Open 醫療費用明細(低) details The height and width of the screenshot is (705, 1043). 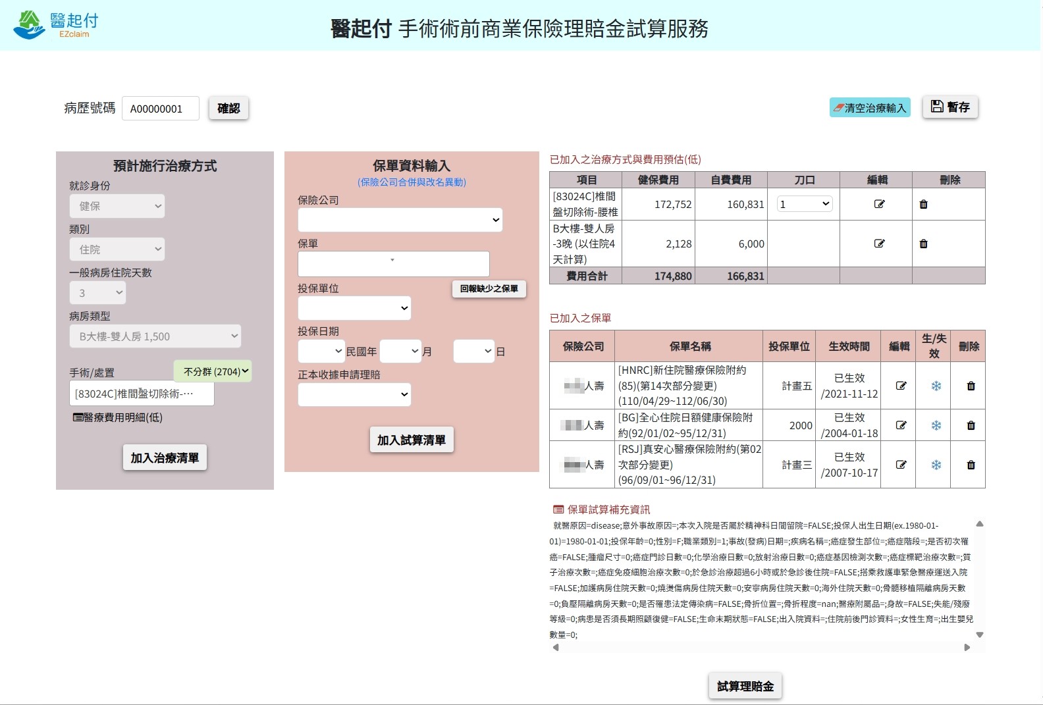click(118, 417)
